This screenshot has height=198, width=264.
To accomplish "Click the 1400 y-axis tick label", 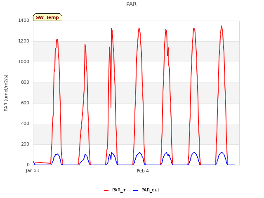I will click(24, 20).
